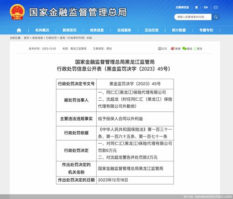Click 政务信息 in breadcrumb
233x199 pixels.
37,38
